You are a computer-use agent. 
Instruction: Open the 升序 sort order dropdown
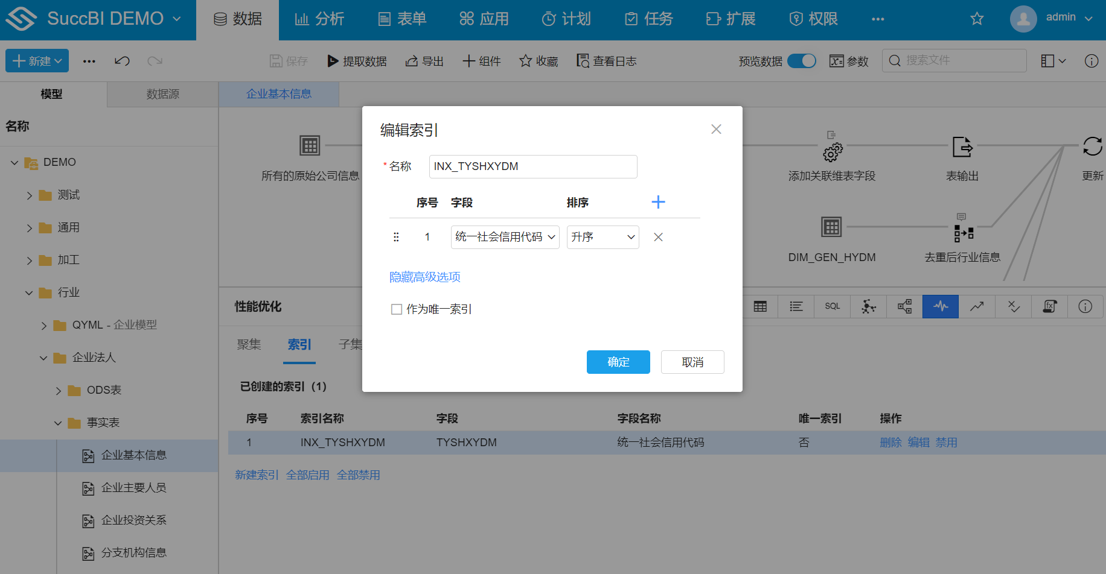(x=602, y=237)
